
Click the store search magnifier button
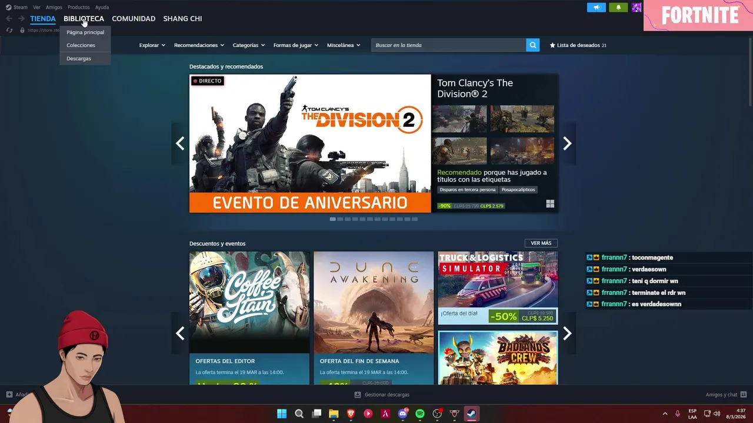tap(532, 45)
